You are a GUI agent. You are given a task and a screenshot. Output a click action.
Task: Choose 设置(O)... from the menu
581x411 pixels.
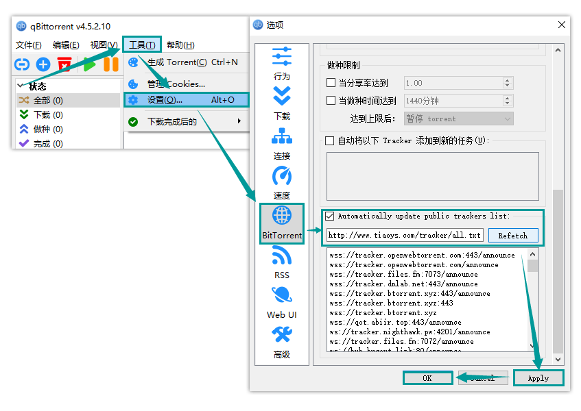(187, 100)
